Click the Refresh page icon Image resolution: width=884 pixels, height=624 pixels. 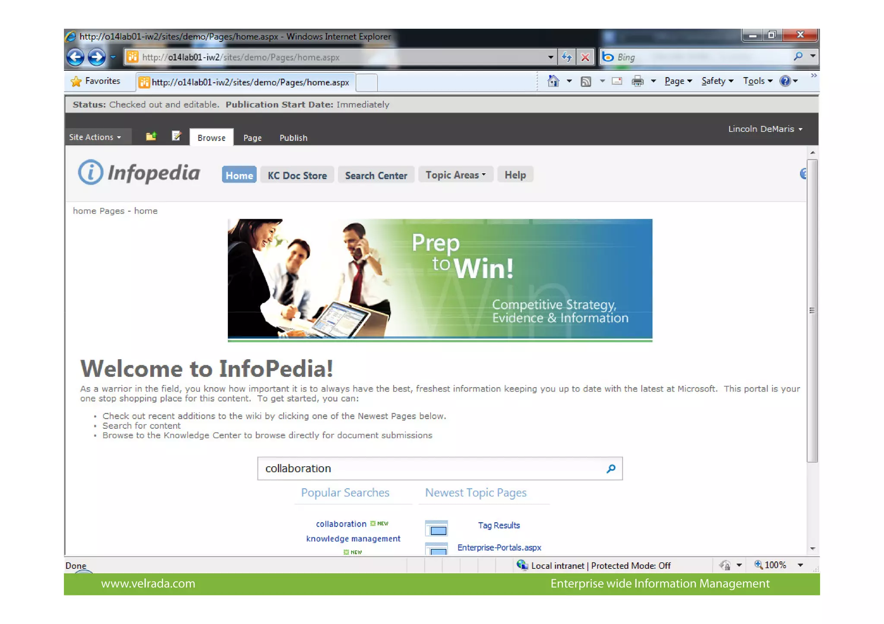click(566, 57)
